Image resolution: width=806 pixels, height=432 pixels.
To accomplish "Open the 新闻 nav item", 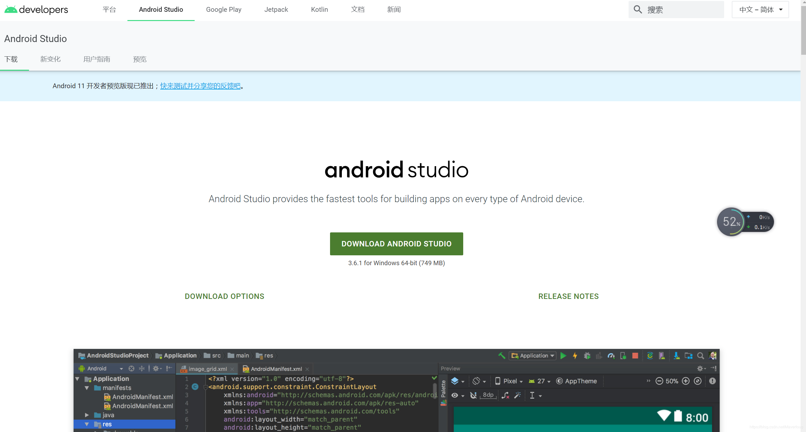I will 394,10.
